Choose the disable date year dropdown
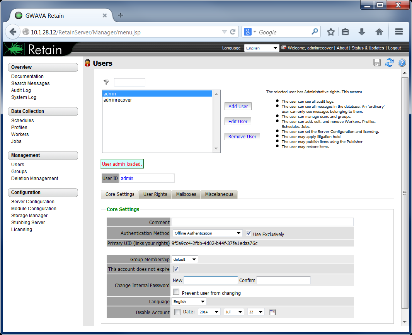The image size is (412, 335). (x=209, y=312)
